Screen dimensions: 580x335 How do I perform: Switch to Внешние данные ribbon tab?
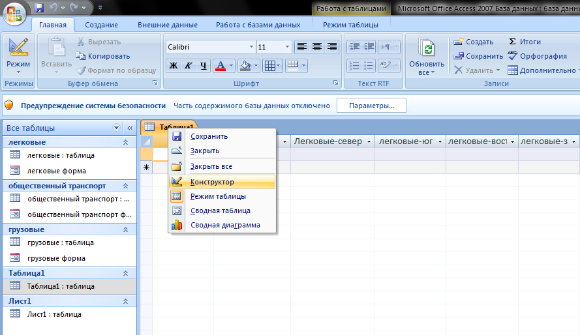[168, 25]
